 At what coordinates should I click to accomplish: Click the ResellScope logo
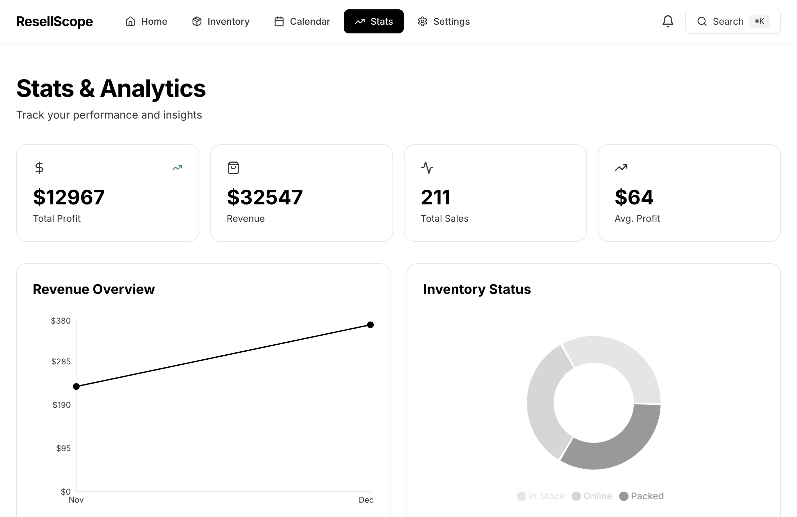(x=54, y=21)
